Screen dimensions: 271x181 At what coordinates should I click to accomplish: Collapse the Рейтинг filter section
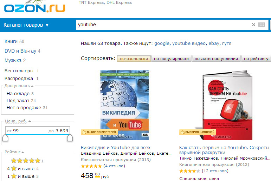[x=14, y=152]
